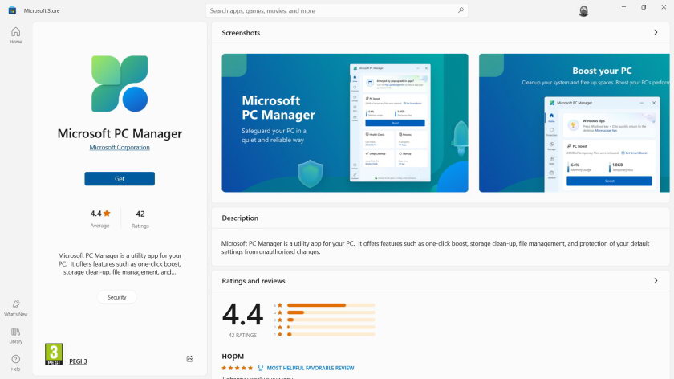Expand the Screenshots section chevron
The height and width of the screenshot is (379, 674).
click(x=656, y=32)
